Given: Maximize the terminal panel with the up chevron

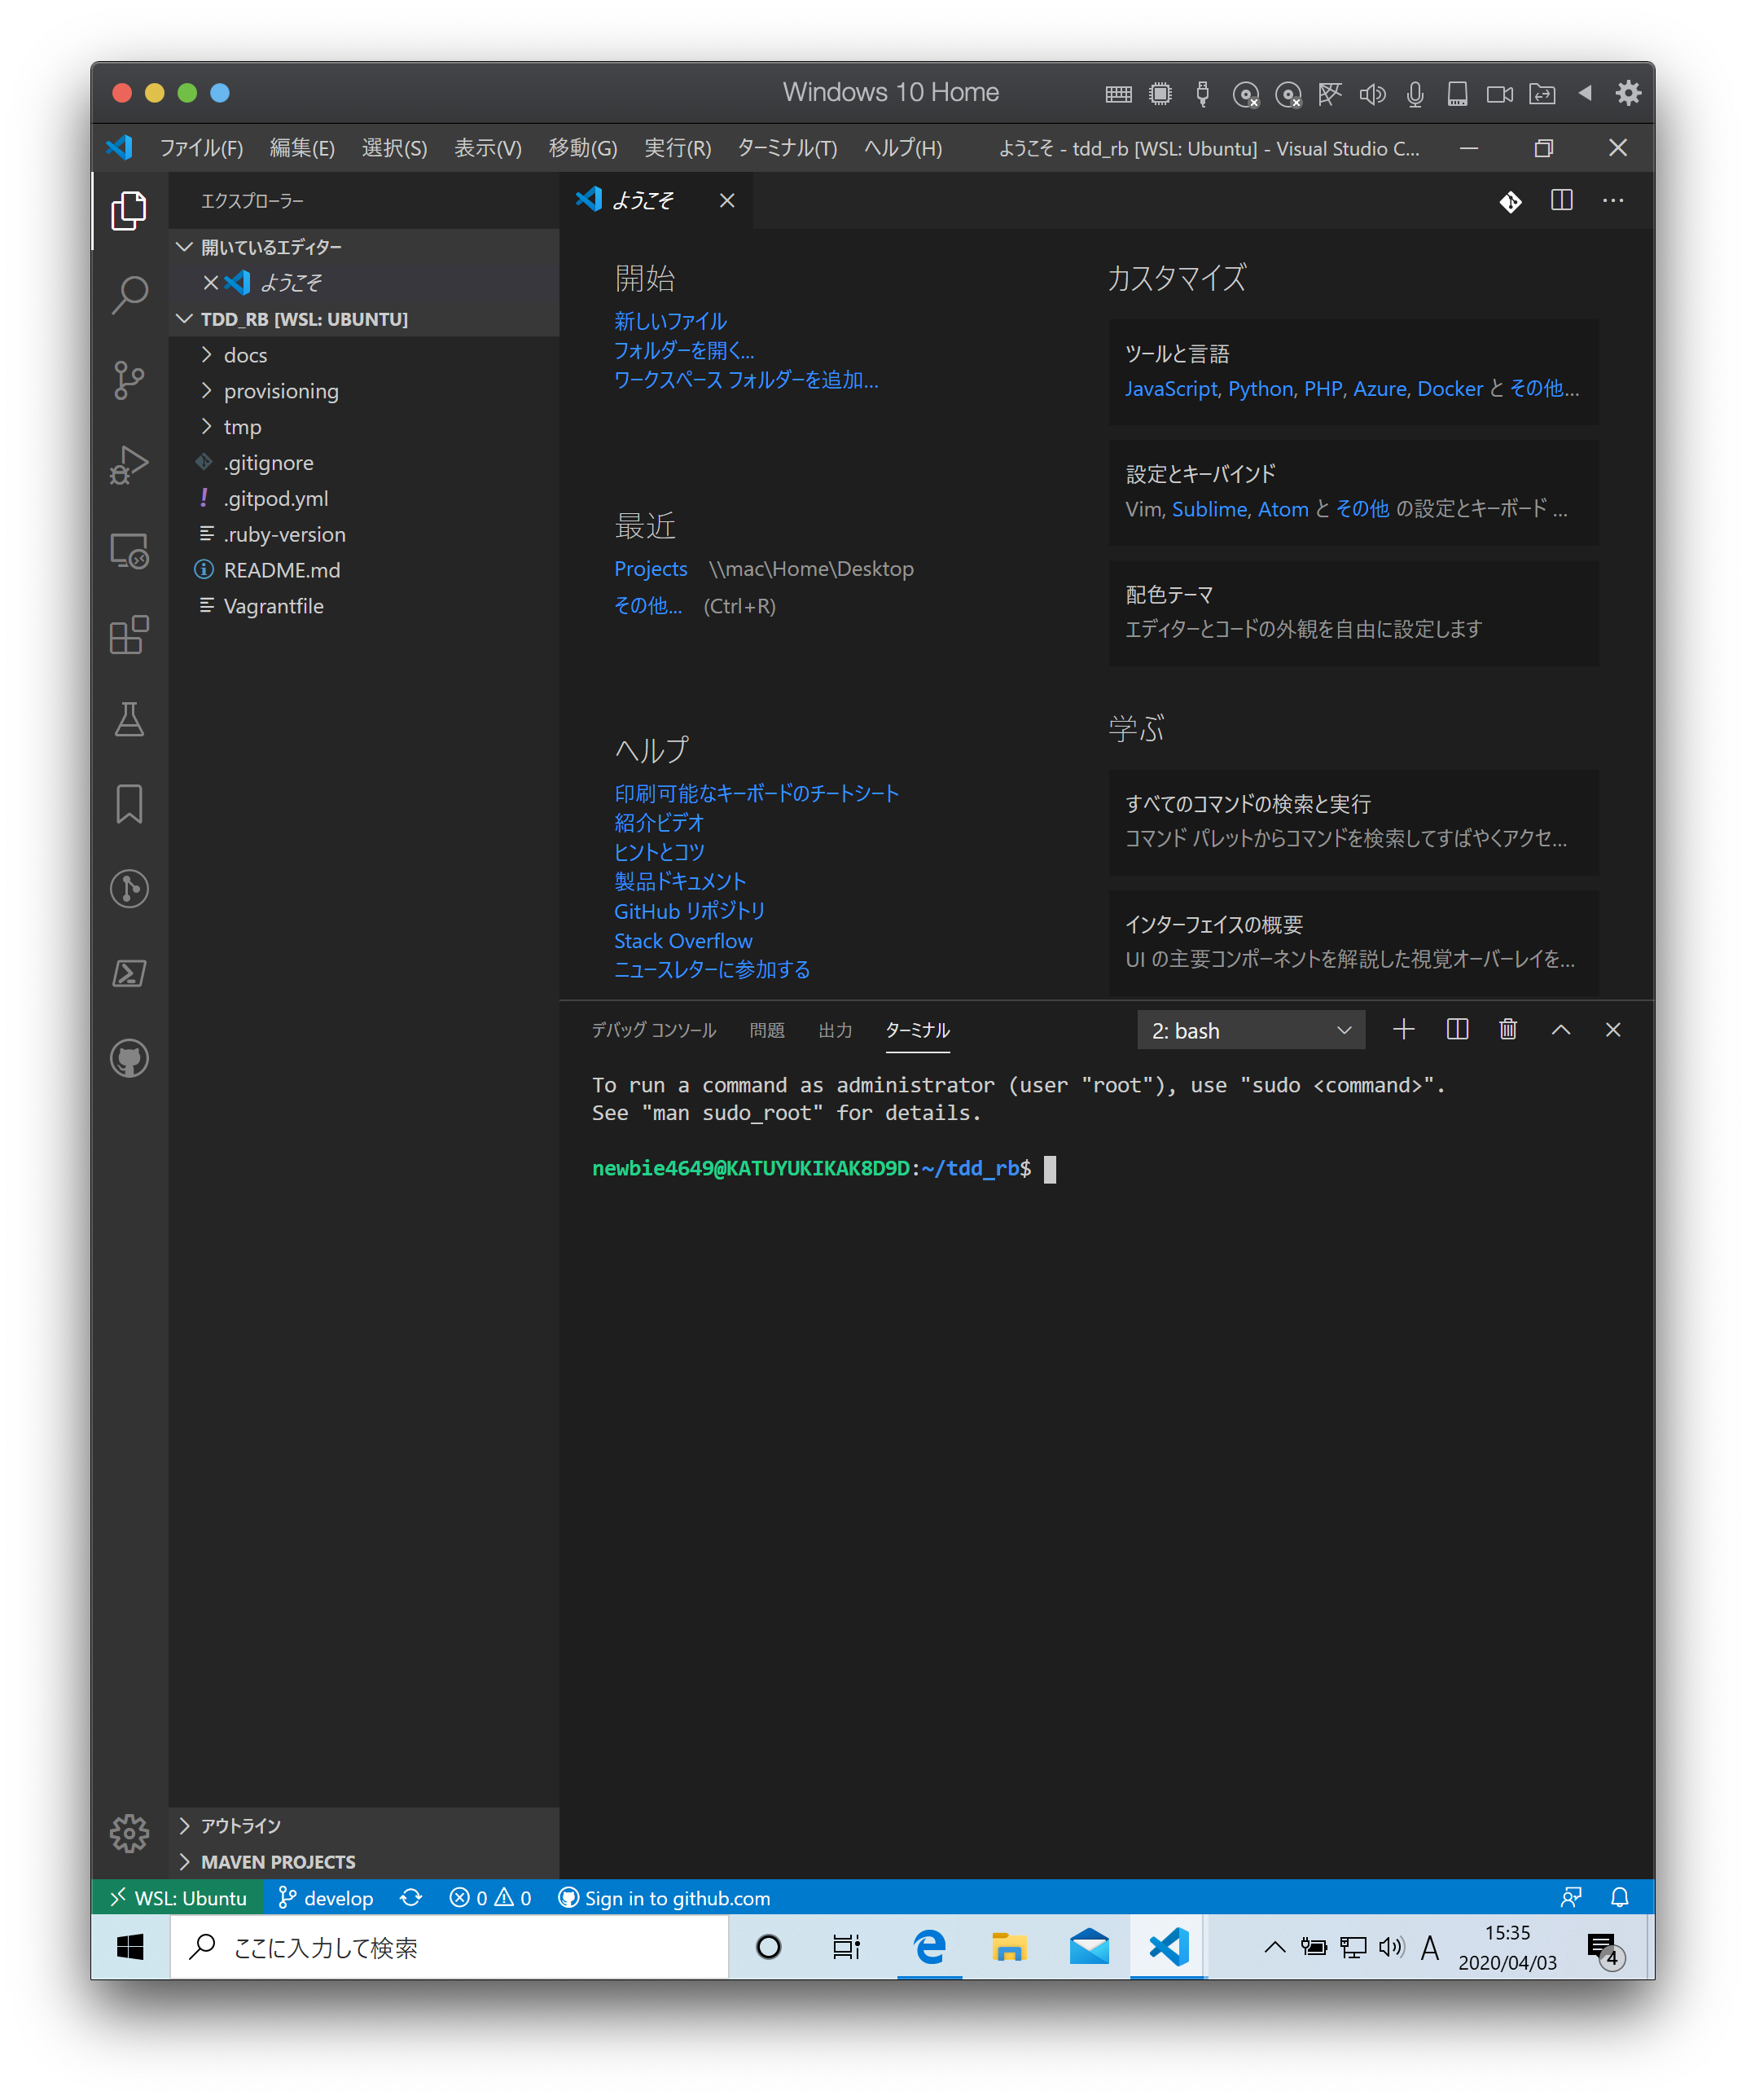Looking at the screenshot, I should click(1560, 1029).
